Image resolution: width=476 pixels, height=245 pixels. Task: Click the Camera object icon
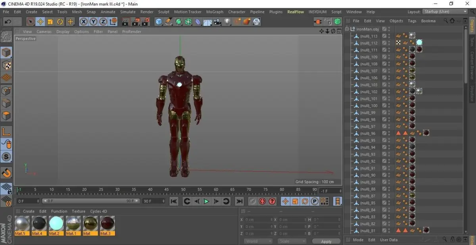pyautogui.click(x=217, y=22)
